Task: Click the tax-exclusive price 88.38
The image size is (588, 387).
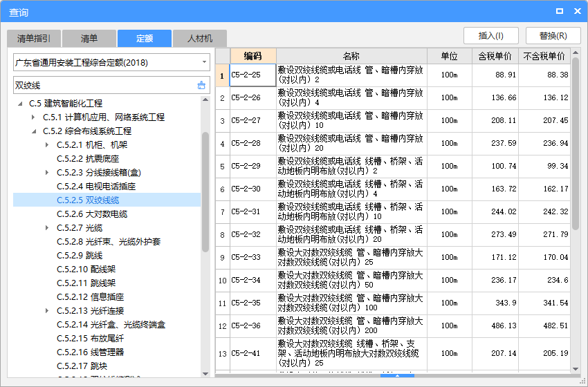Action: point(558,75)
